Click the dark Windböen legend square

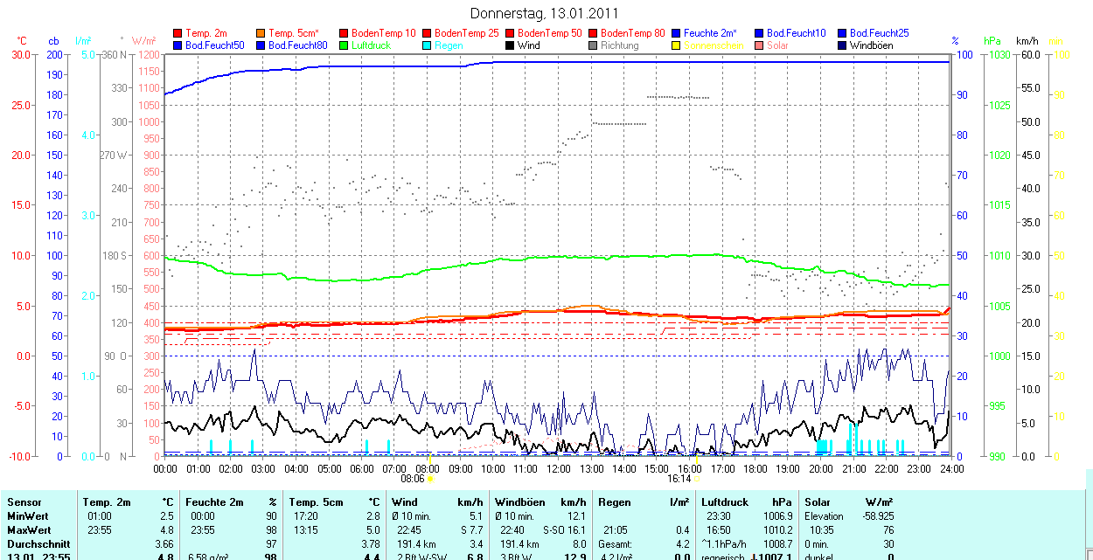point(843,45)
